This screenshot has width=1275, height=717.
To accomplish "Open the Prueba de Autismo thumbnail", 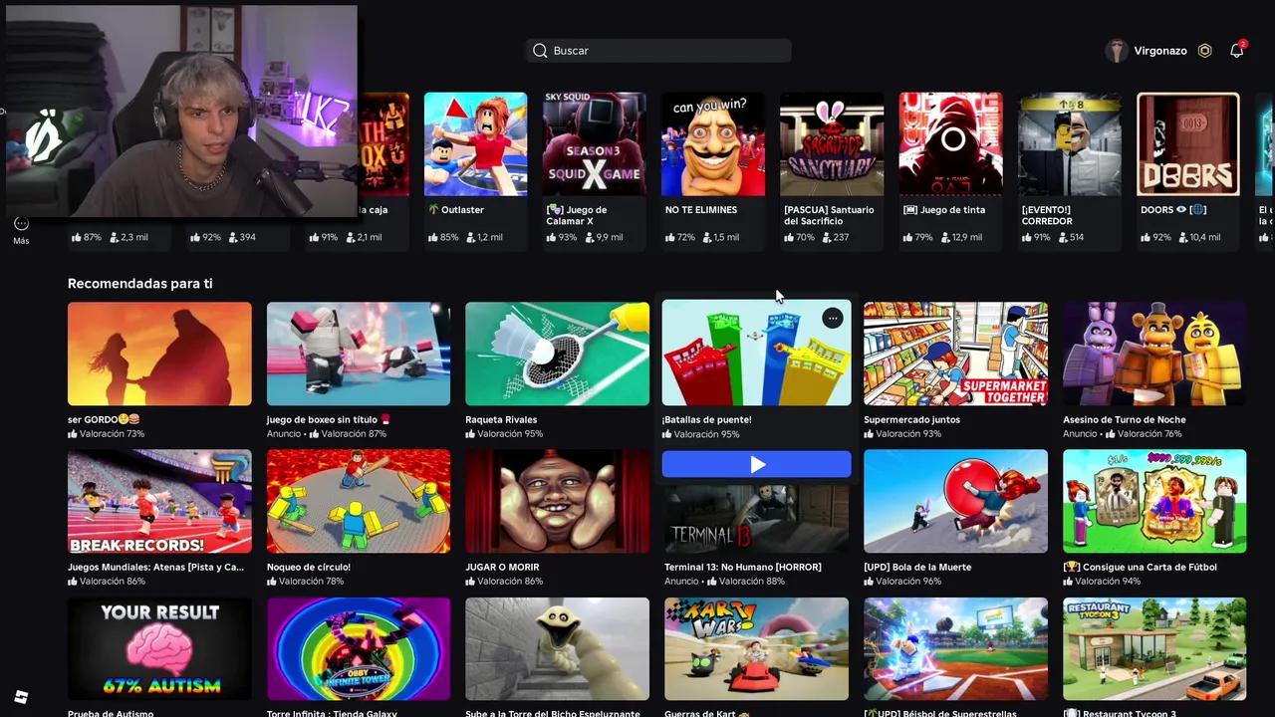I will point(159,649).
